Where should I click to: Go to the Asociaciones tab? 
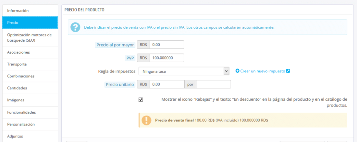point(30,52)
